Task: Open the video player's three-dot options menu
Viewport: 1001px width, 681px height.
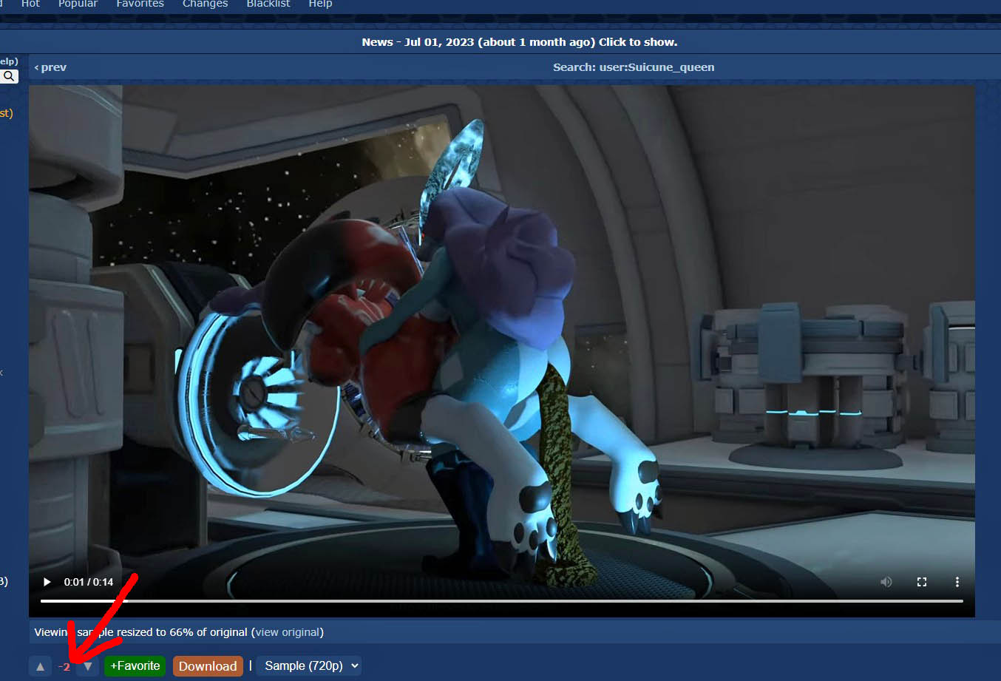Action: click(957, 582)
